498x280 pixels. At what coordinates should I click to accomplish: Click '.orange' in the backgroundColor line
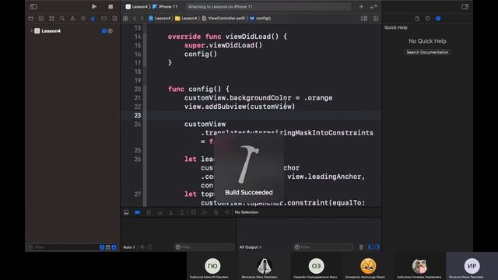tap(318, 98)
